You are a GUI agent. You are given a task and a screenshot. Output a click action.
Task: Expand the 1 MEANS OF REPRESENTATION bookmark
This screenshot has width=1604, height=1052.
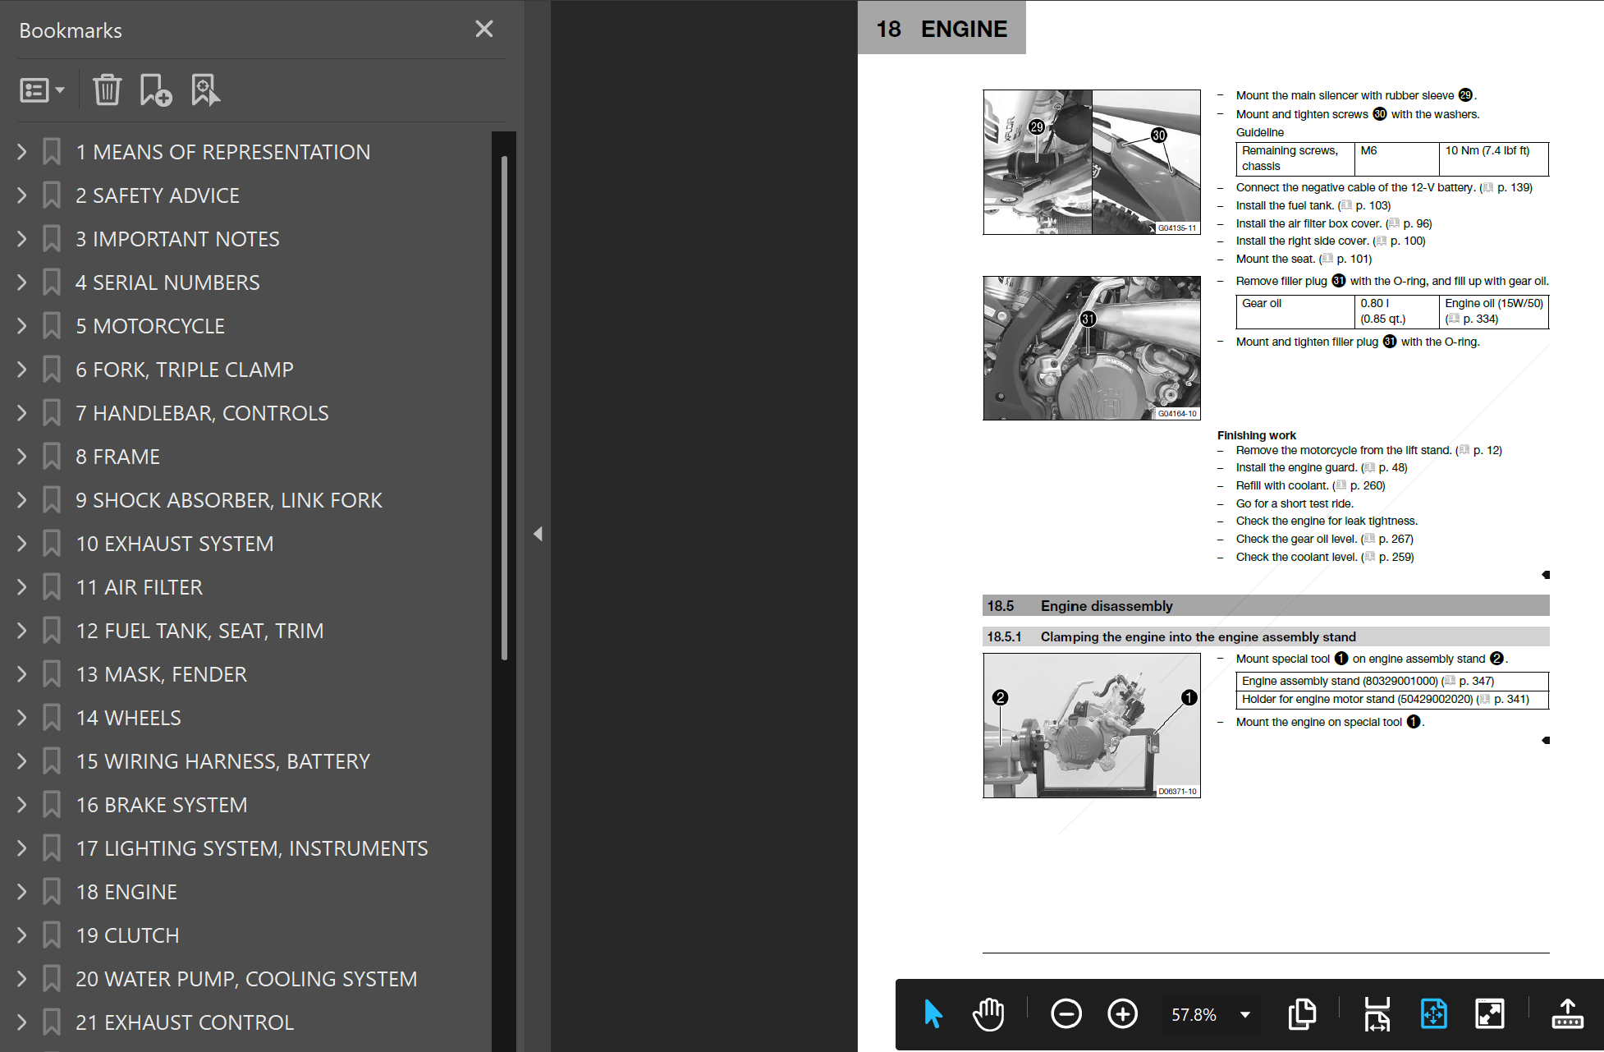(22, 152)
